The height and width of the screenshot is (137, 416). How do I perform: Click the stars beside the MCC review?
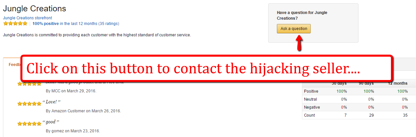pyautogui.click(x=29, y=83)
